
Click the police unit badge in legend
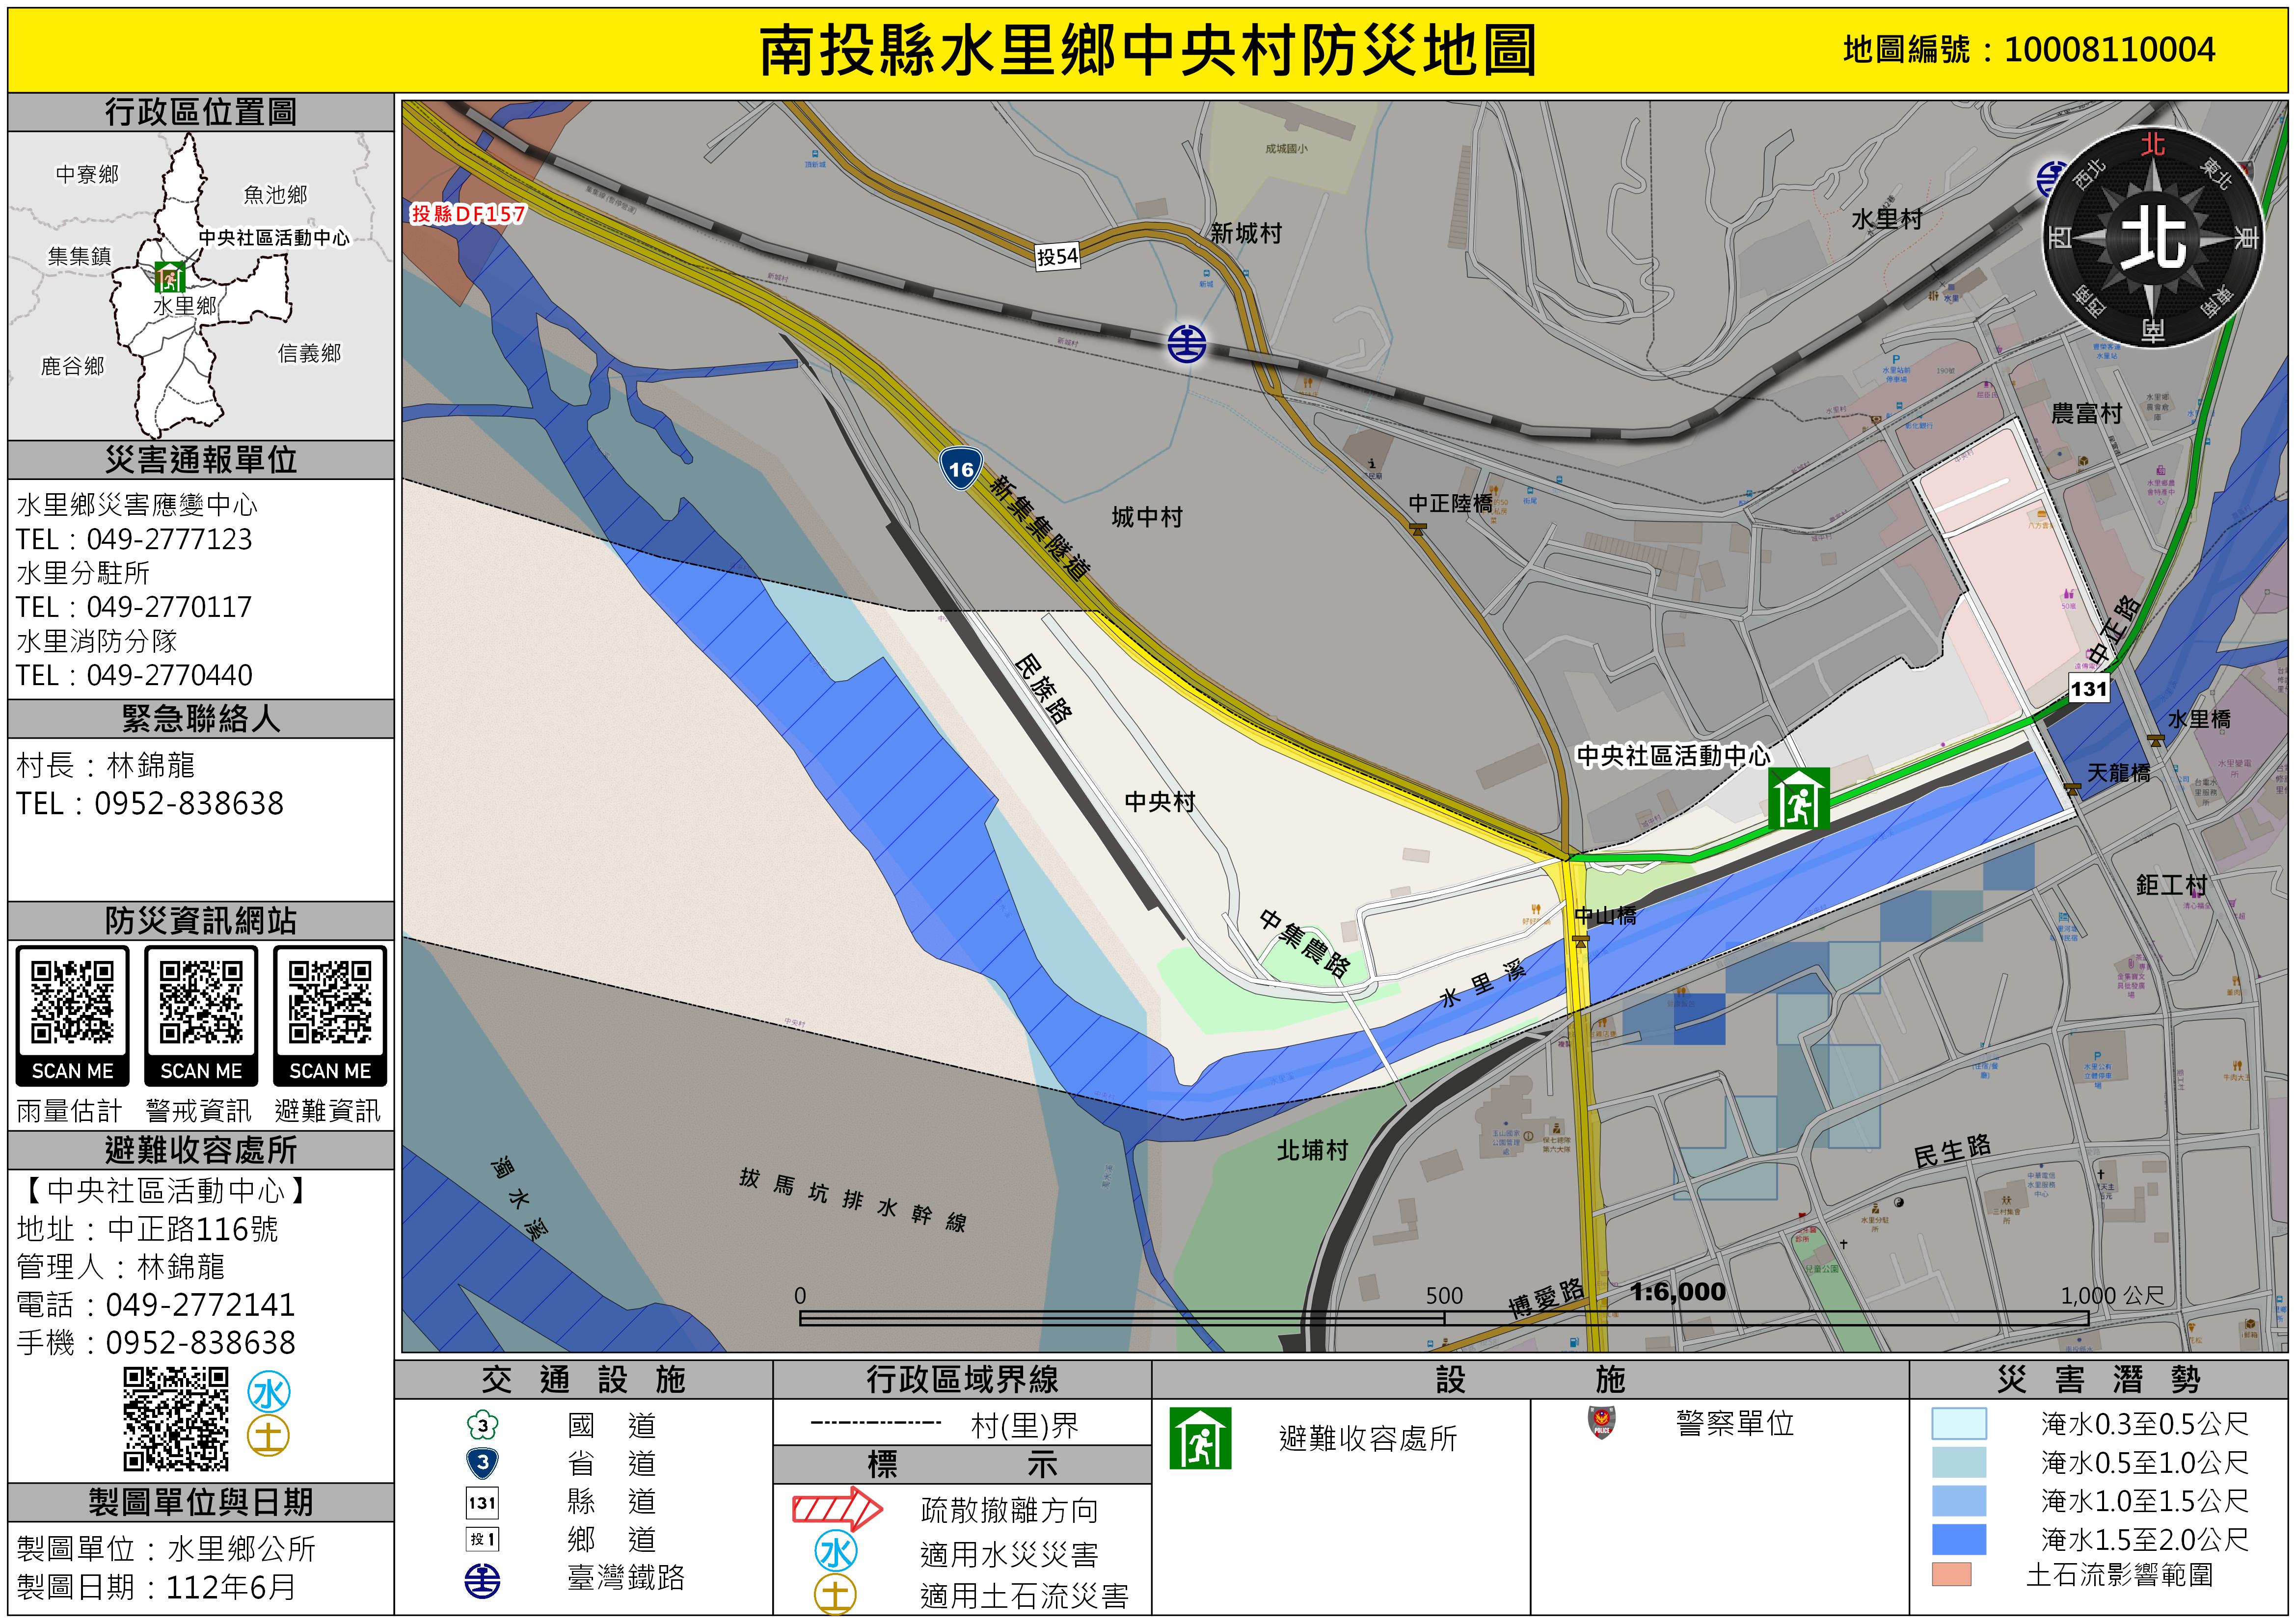click(1601, 1422)
